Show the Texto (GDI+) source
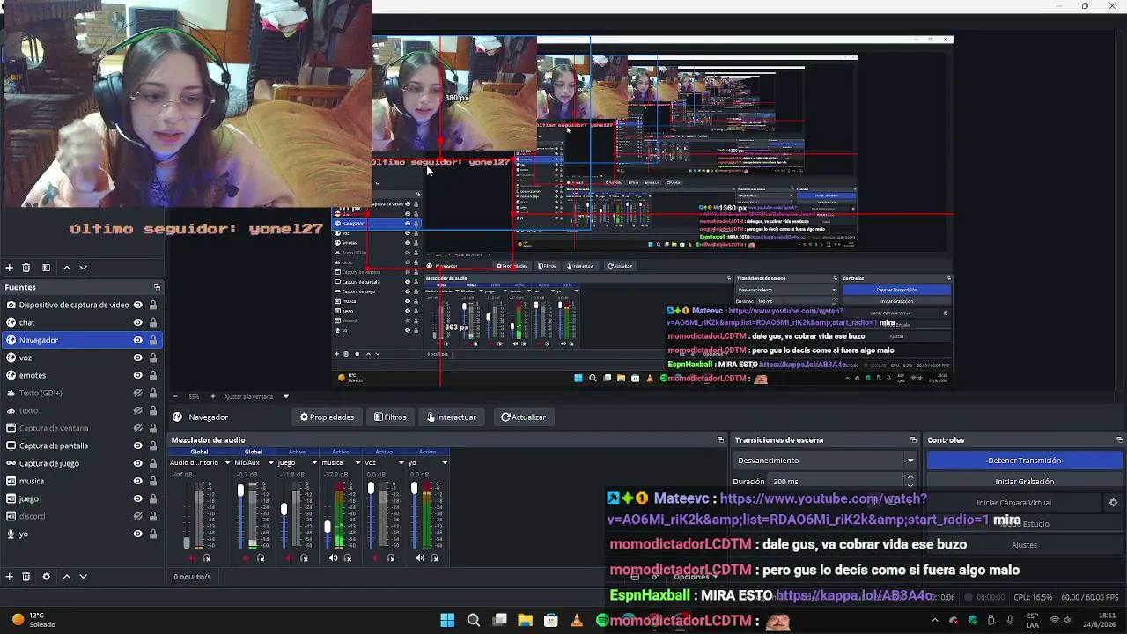The width and height of the screenshot is (1127, 634). [x=138, y=393]
